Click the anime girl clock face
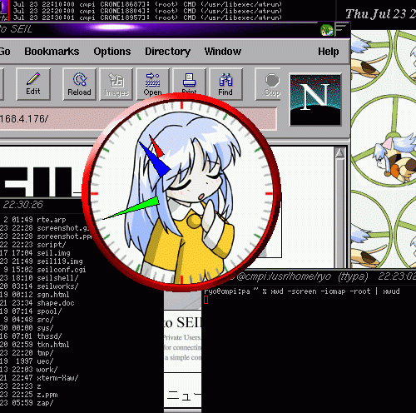Image resolution: width=416 pixels, height=413 pixels. pos(181,192)
